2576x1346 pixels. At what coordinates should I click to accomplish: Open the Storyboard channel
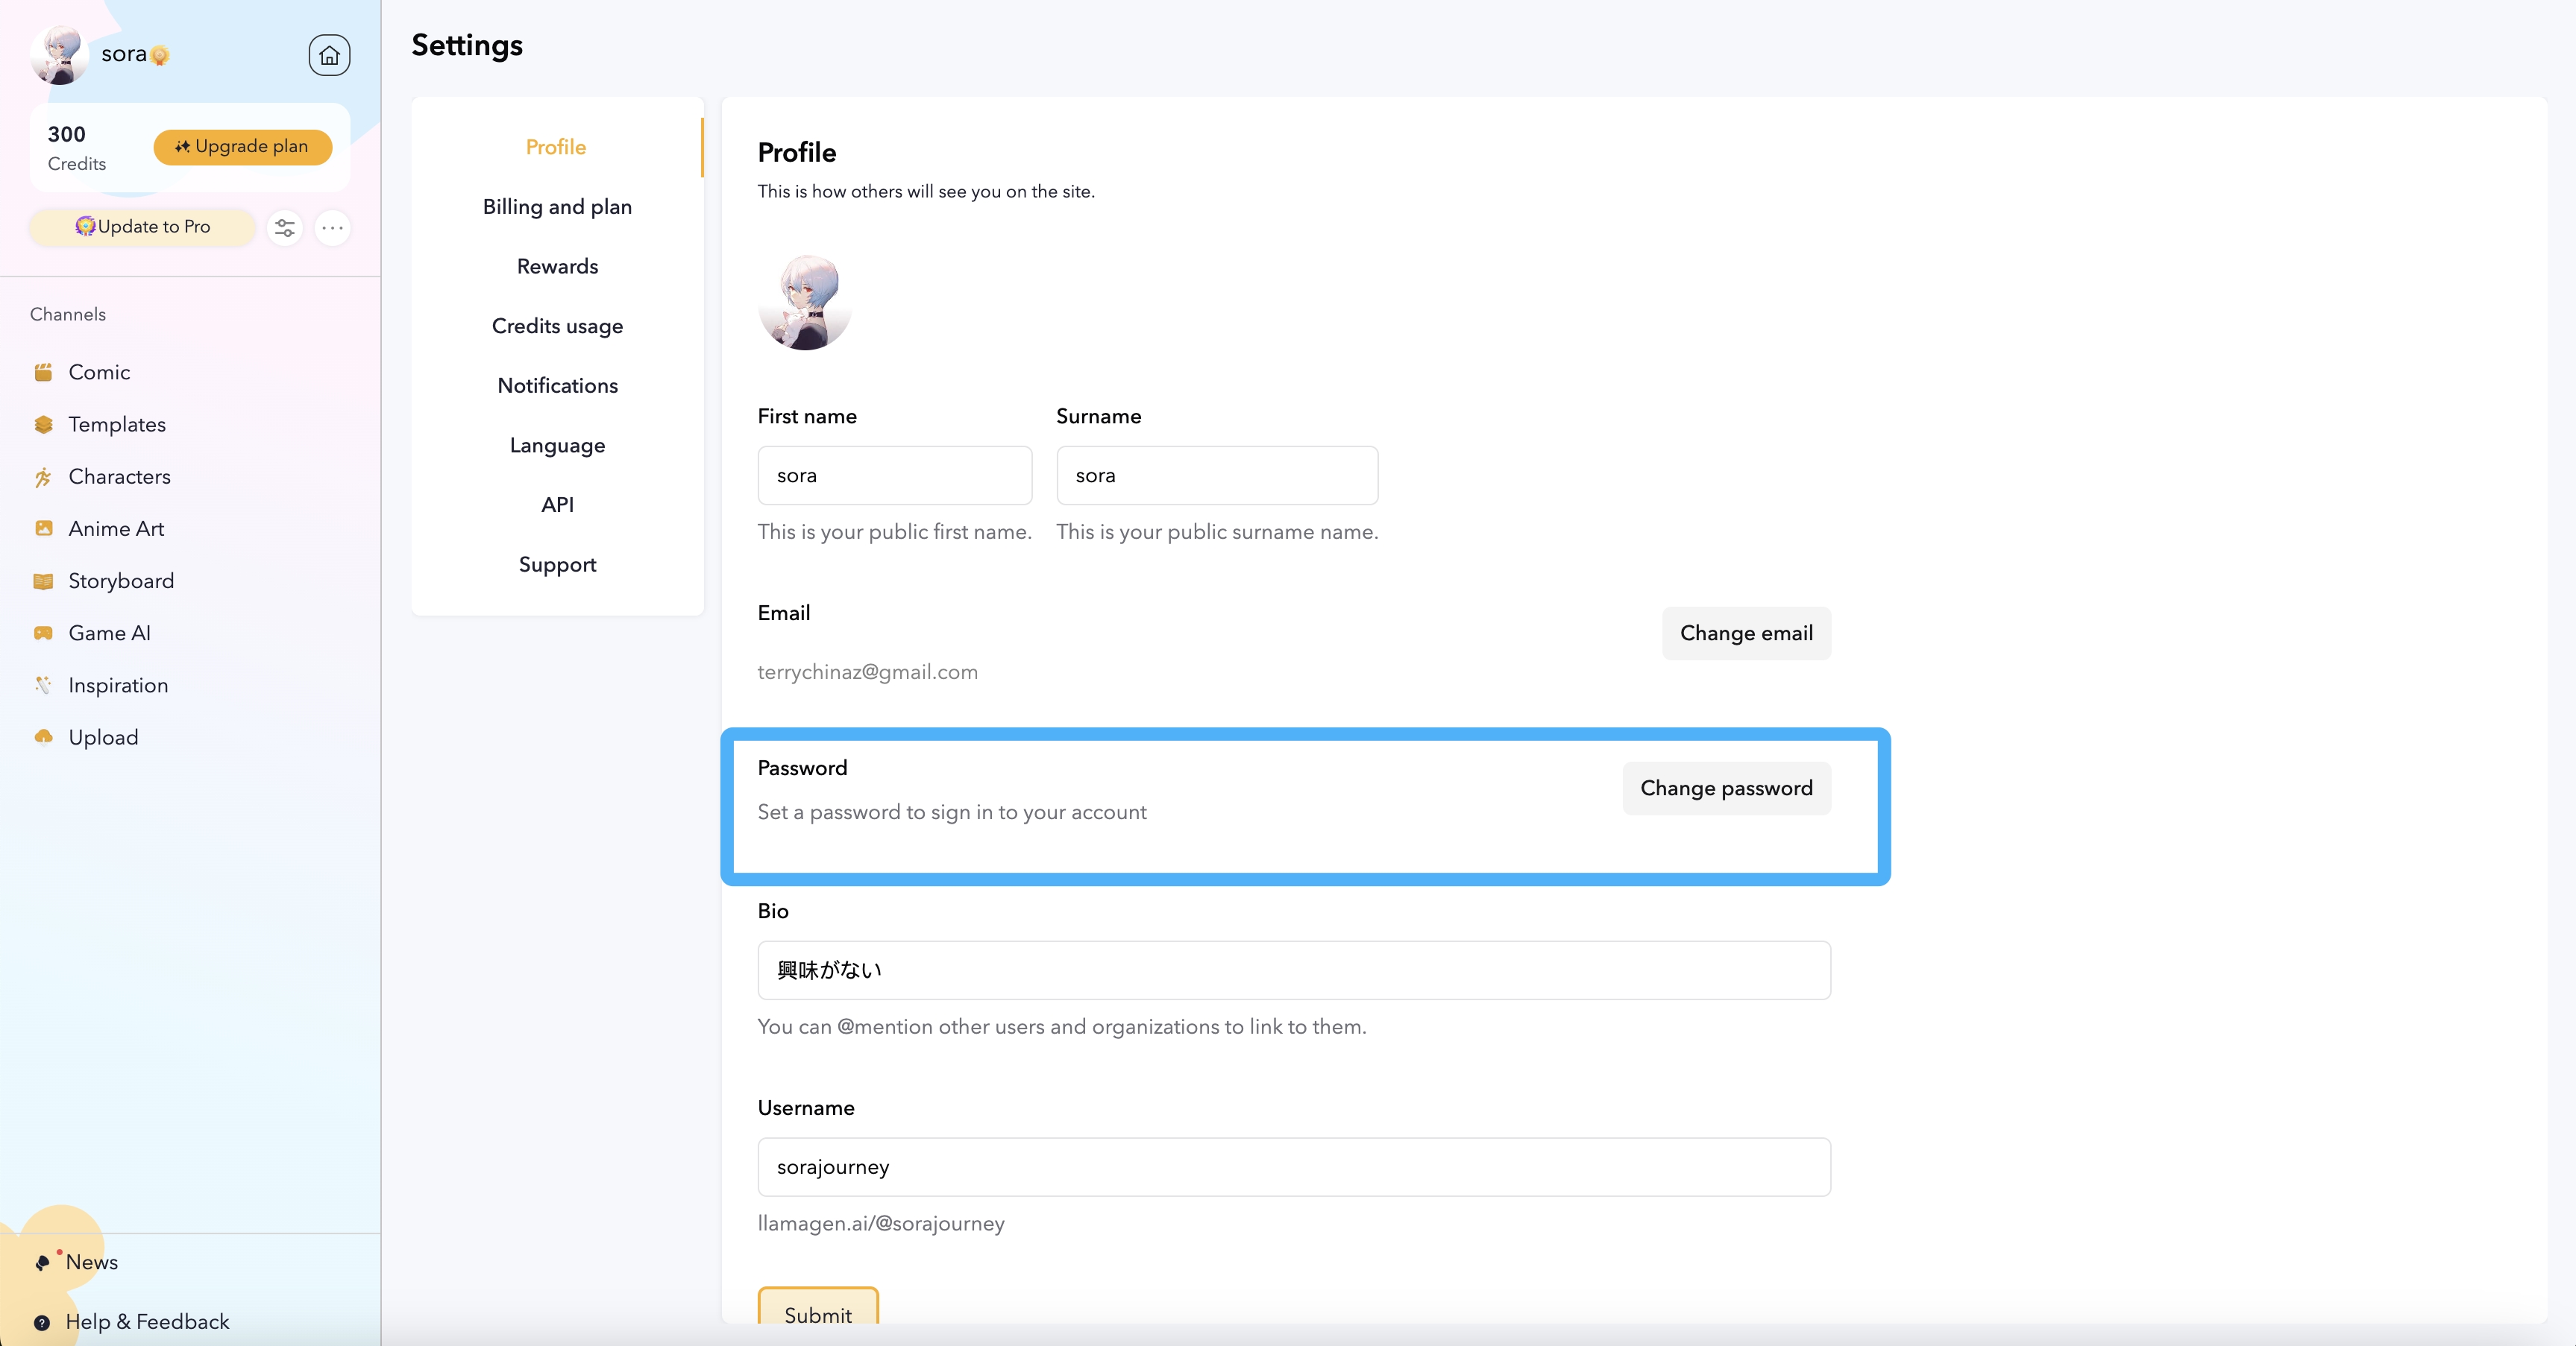[122, 581]
